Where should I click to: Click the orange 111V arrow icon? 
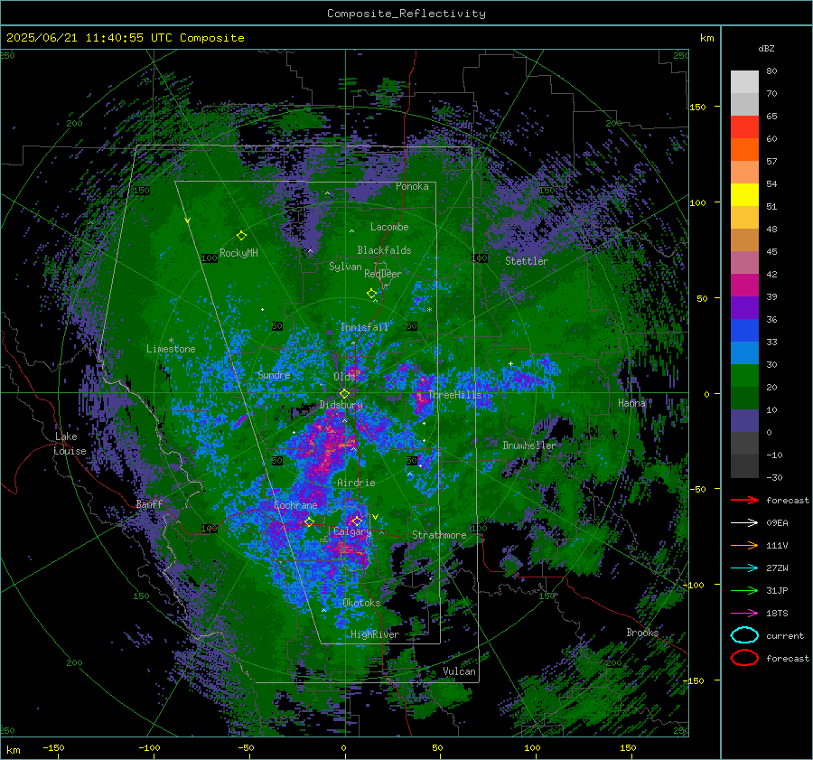(744, 545)
